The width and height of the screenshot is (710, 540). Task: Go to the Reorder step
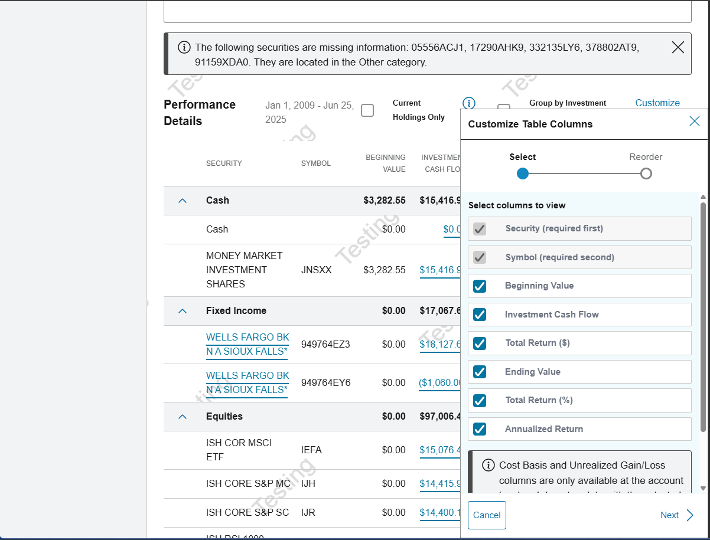[646, 174]
